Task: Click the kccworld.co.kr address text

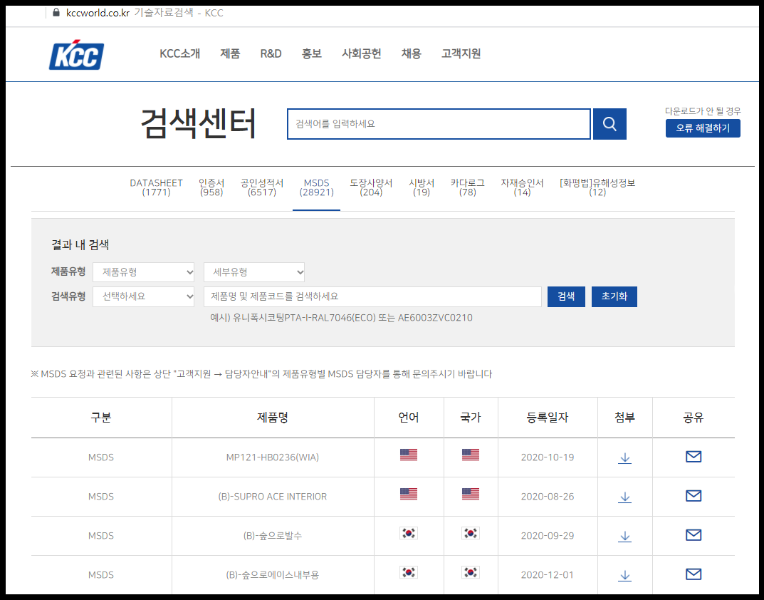Action: coord(98,13)
